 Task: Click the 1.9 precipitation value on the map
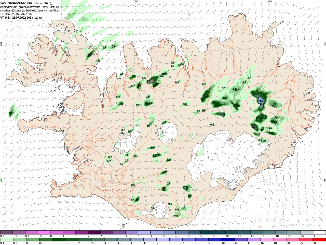tap(206, 96)
